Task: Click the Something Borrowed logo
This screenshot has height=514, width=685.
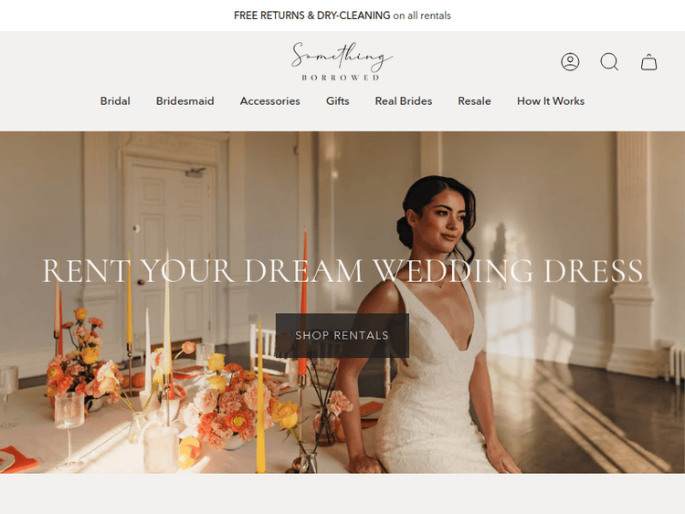Action: (x=342, y=61)
